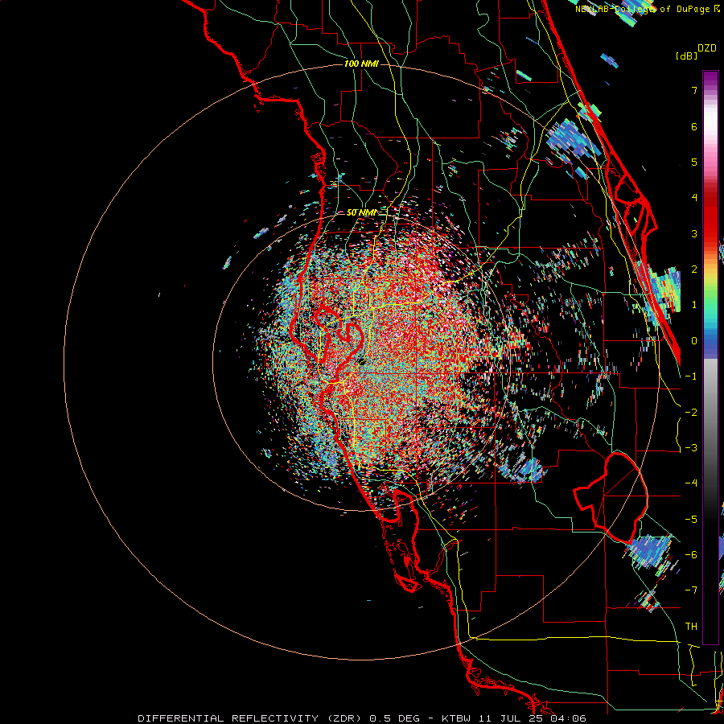Click the 0.5 DEG elevation angle text
Screen dimensions: 724x724
(394, 718)
